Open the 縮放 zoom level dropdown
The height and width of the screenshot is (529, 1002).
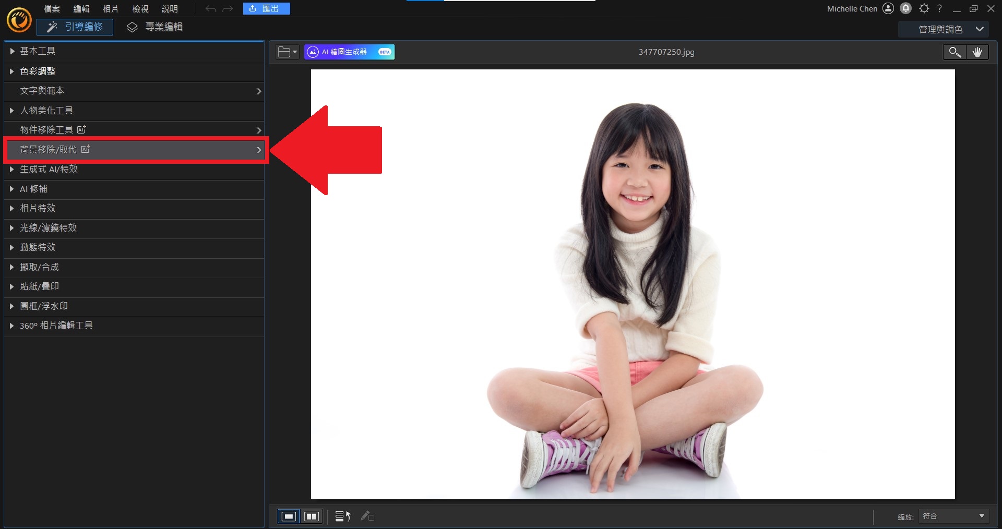tap(953, 516)
